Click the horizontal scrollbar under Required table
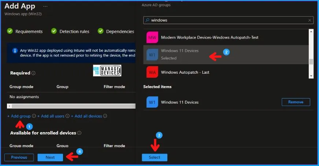This screenshot has width=319, height=166. point(74,106)
